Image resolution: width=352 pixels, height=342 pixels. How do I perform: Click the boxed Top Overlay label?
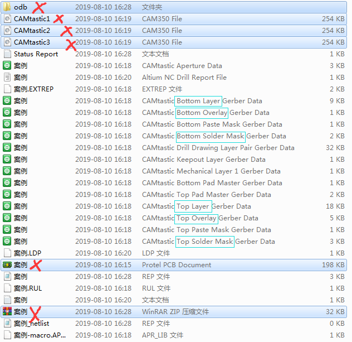196,218
